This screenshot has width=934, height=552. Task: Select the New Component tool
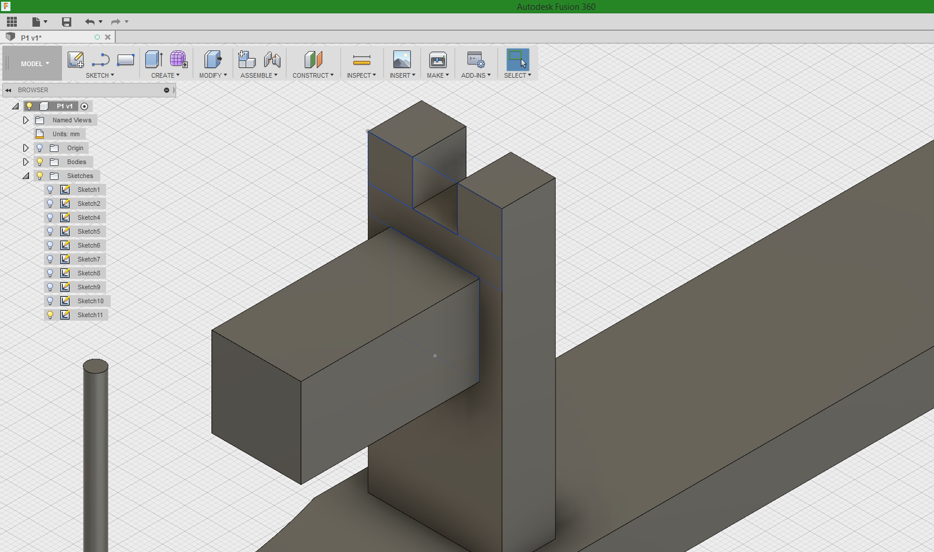pos(247,60)
